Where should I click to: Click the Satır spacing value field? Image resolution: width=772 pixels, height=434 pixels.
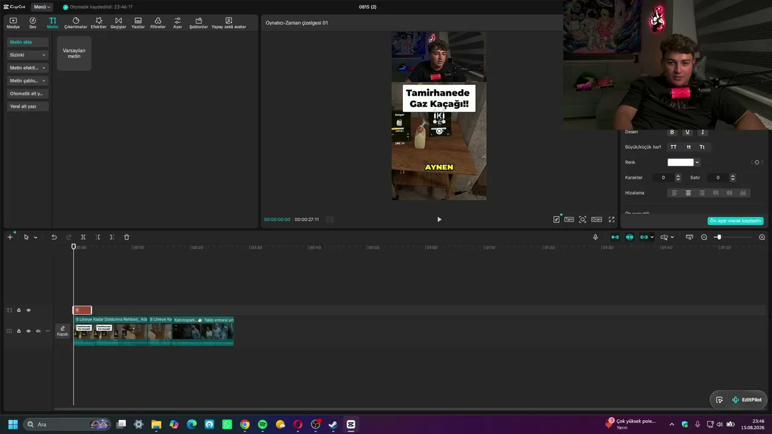coord(718,178)
